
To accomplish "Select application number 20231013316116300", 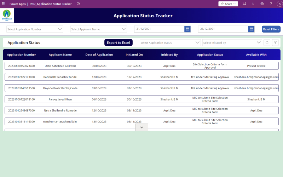I will (22, 122).
